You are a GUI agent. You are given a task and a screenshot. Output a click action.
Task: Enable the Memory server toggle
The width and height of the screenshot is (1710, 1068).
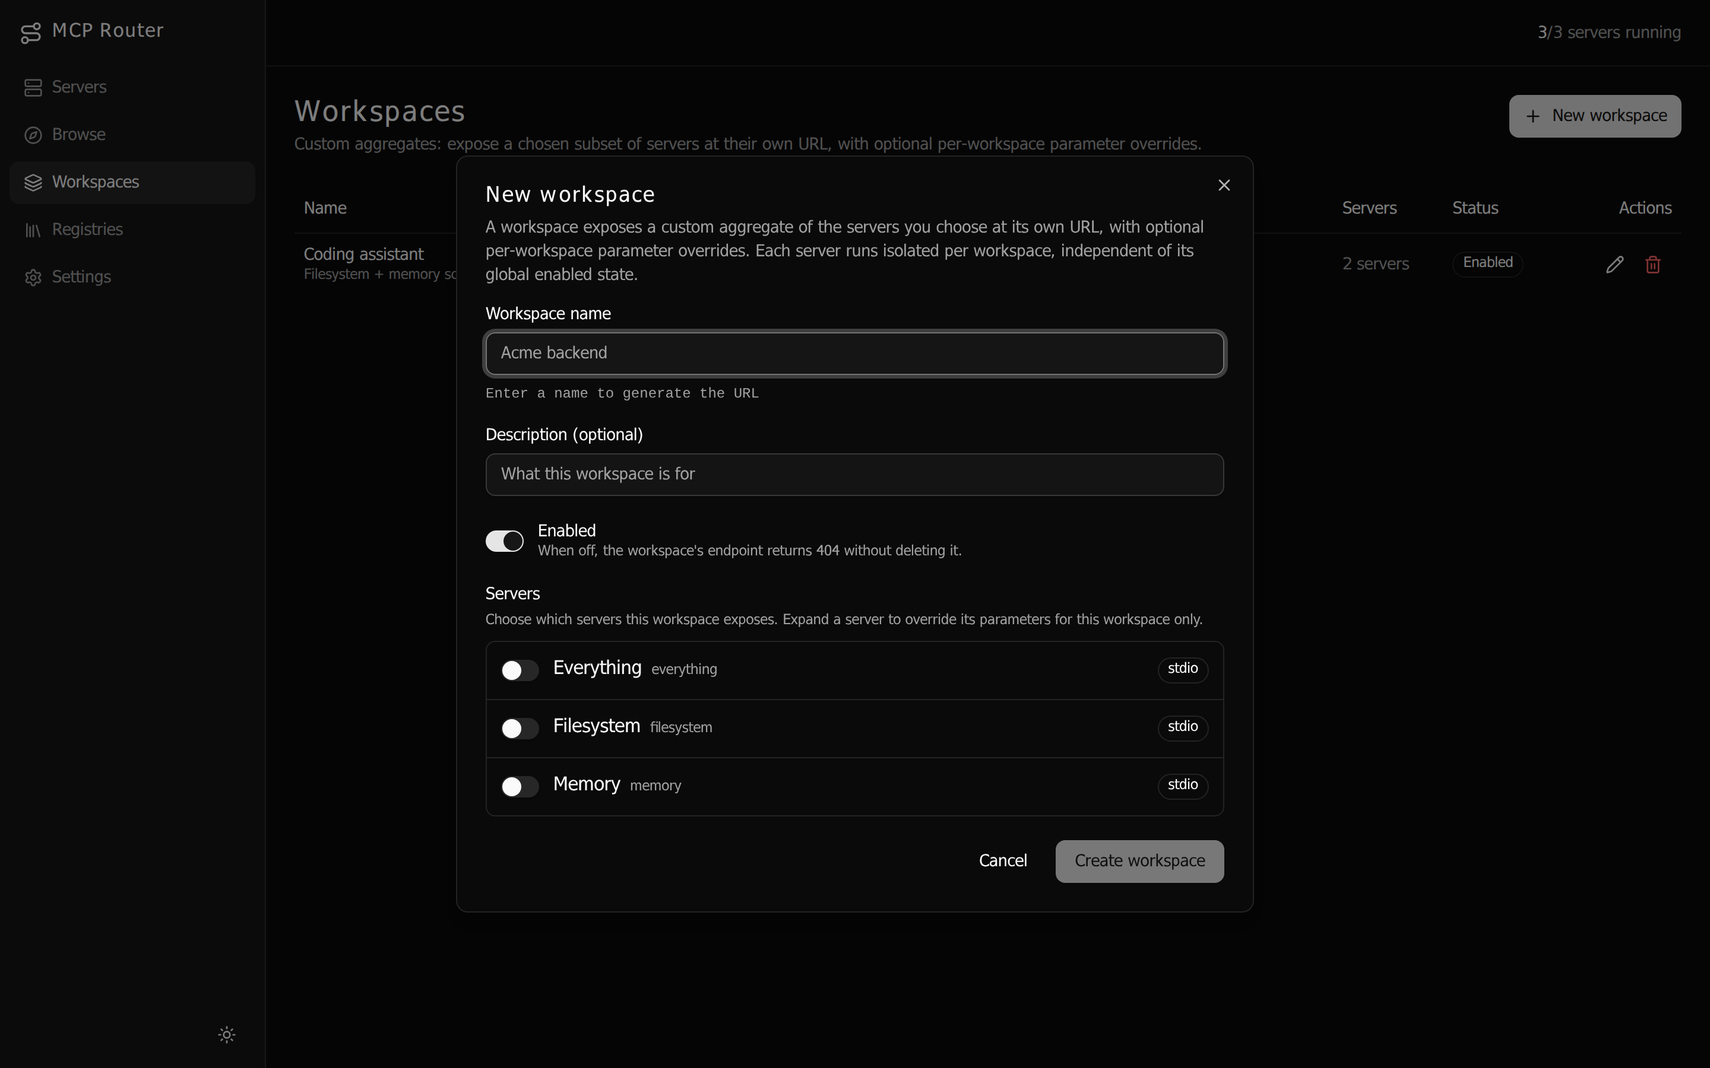pyautogui.click(x=520, y=786)
